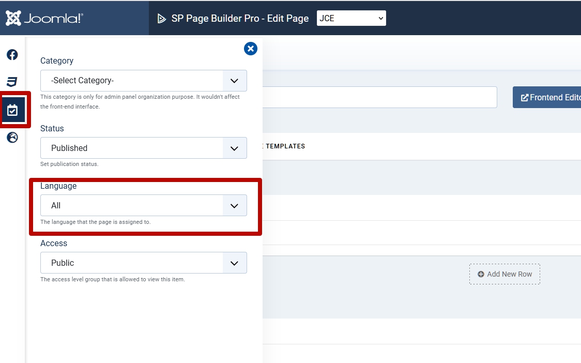Expand the -Select Category- dropdown
Image resolution: width=581 pixels, height=363 pixels.
(143, 81)
